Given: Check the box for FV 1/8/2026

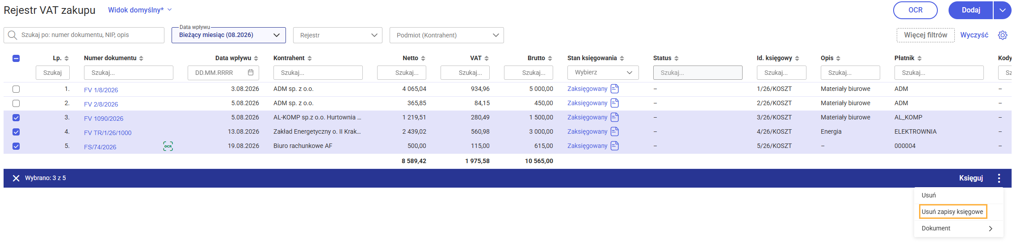Looking at the screenshot, I should click(x=16, y=89).
